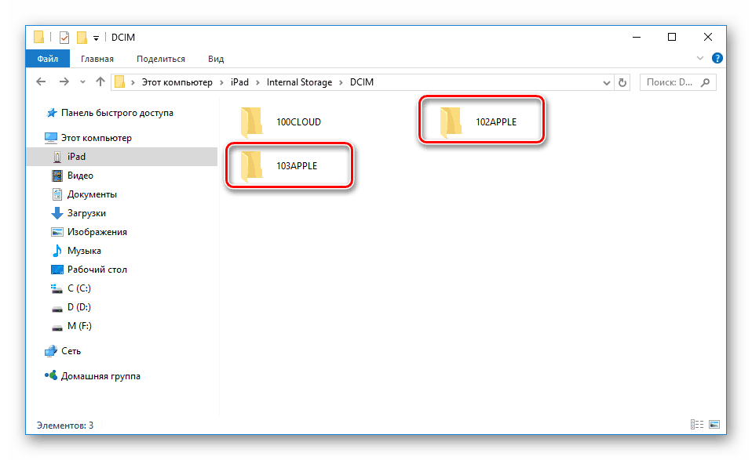Go up one level with the up arrow
The height and width of the screenshot is (460, 752).
100,81
